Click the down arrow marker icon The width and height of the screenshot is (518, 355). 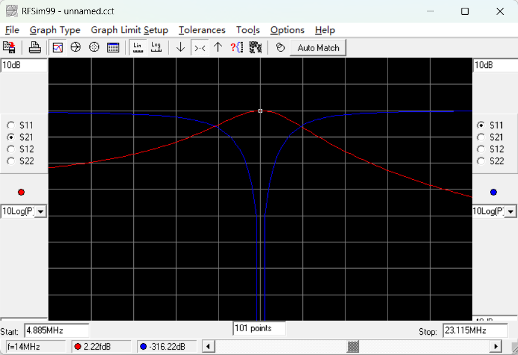[x=181, y=47]
